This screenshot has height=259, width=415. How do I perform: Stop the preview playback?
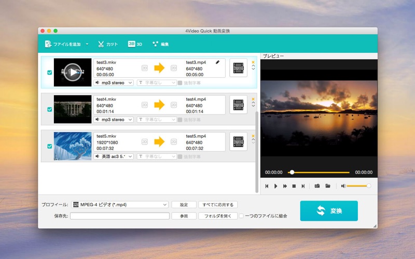click(294, 186)
